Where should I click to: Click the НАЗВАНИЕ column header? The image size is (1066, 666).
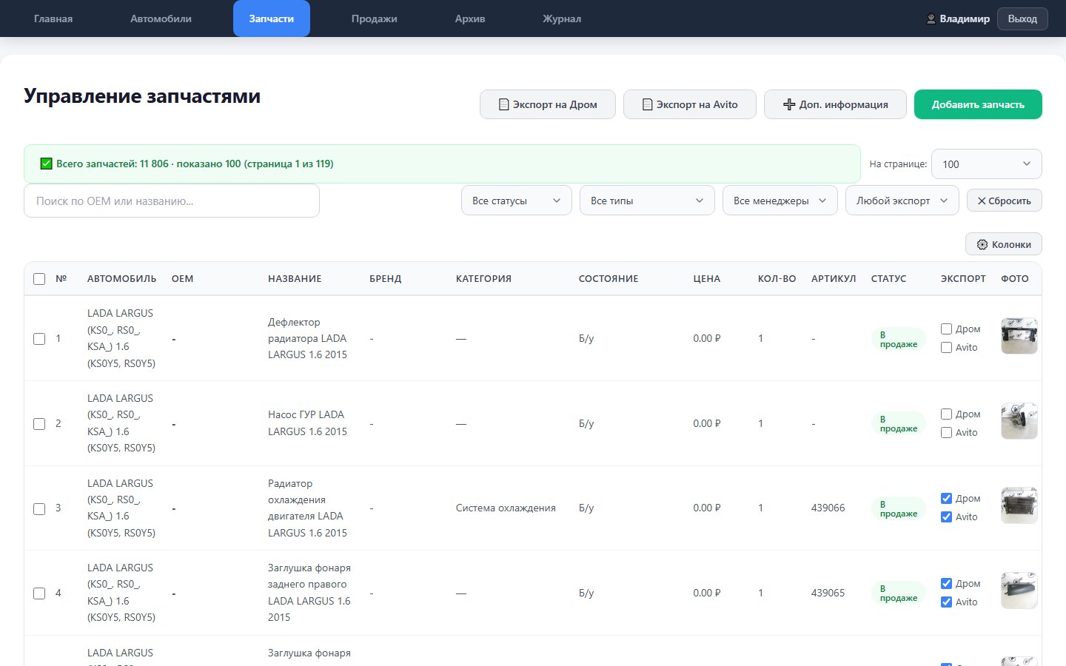tap(295, 279)
